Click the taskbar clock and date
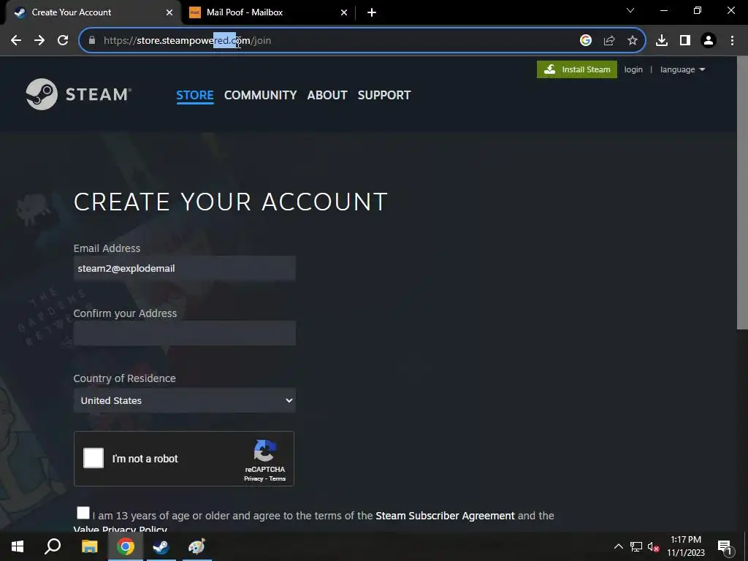 pos(685,546)
